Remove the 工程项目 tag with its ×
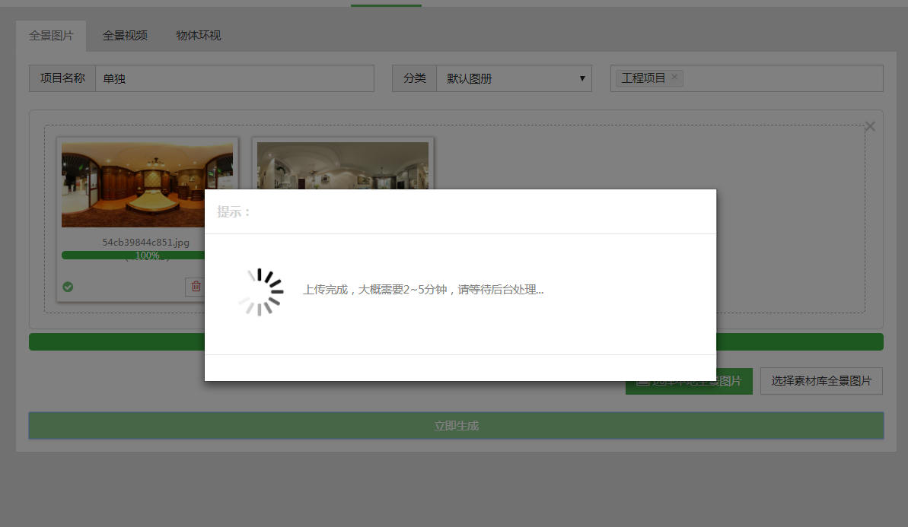 [674, 78]
